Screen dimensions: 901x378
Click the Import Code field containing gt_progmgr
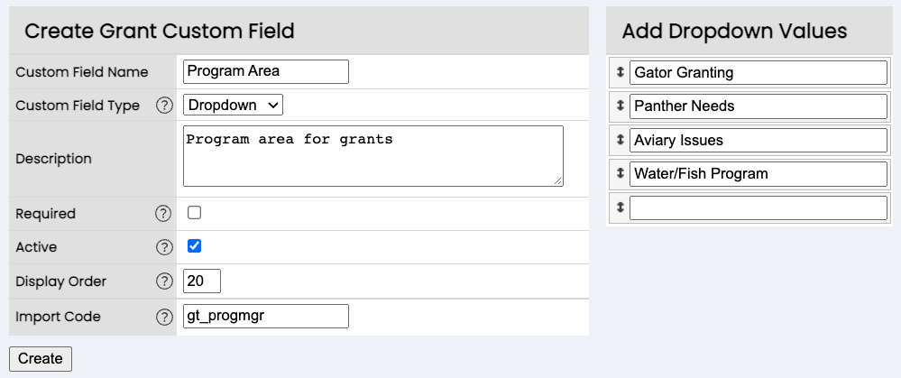(266, 317)
